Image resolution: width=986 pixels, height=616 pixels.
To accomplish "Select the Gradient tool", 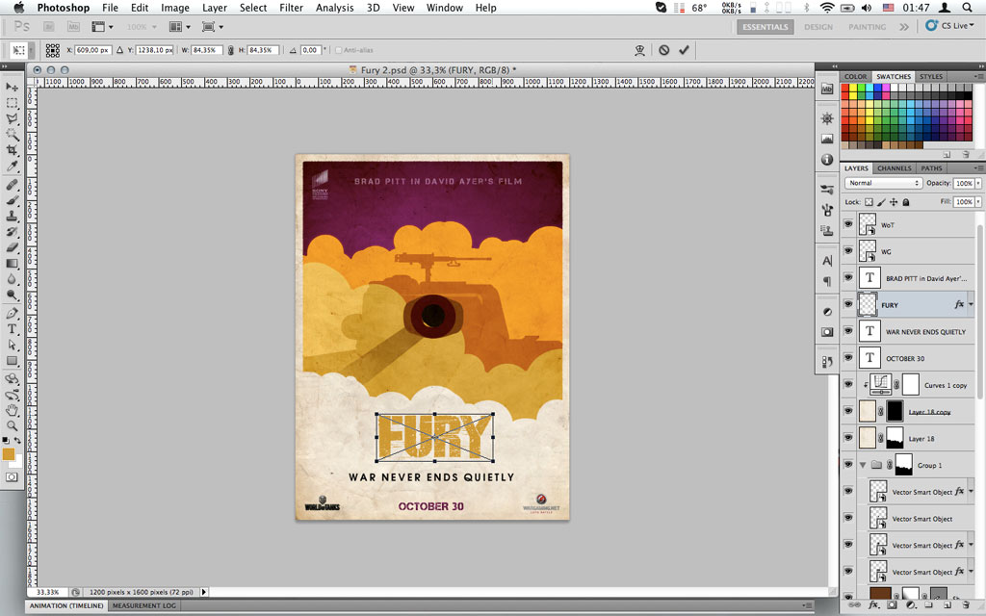I will pos(12,263).
